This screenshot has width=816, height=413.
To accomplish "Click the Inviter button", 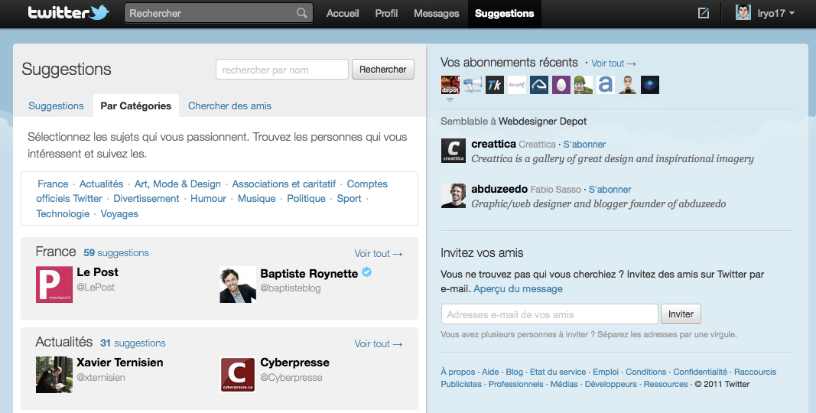I will 681,314.
